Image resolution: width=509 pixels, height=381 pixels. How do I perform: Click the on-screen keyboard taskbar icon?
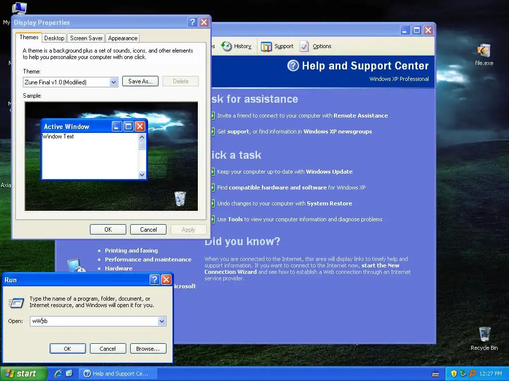(x=435, y=374)
